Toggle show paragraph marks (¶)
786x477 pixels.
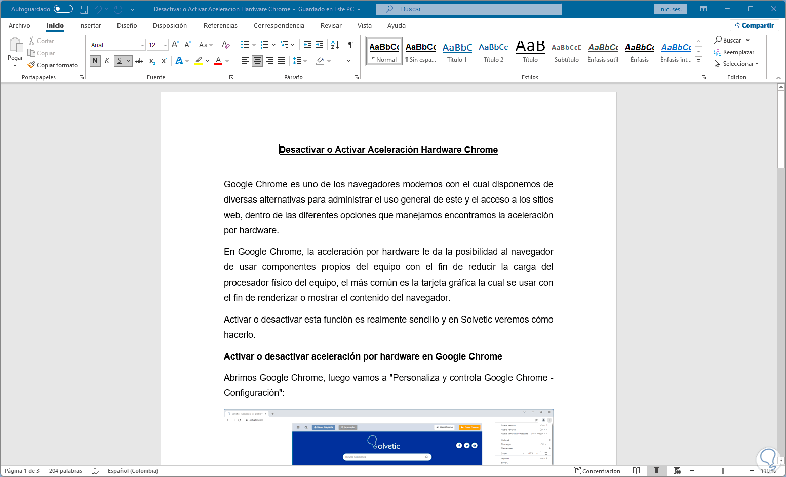coord(350,45)
